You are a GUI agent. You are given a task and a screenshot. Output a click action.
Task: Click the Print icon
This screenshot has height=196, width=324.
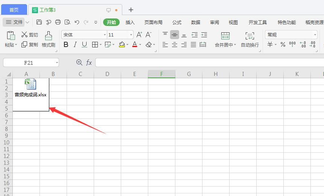click(x=58, y=22)
